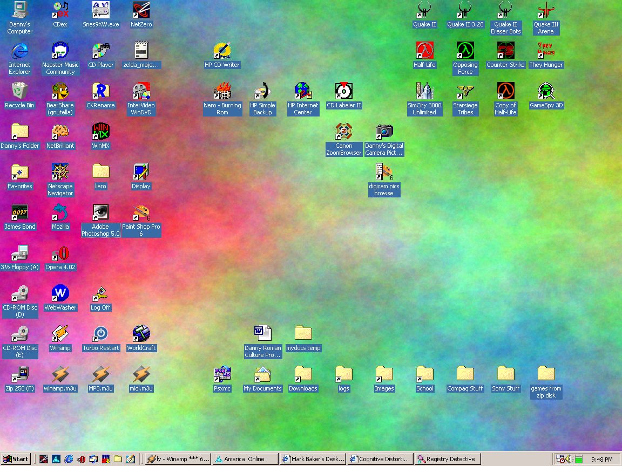Click the Quake III Arena shortcut

coord(546,10)
